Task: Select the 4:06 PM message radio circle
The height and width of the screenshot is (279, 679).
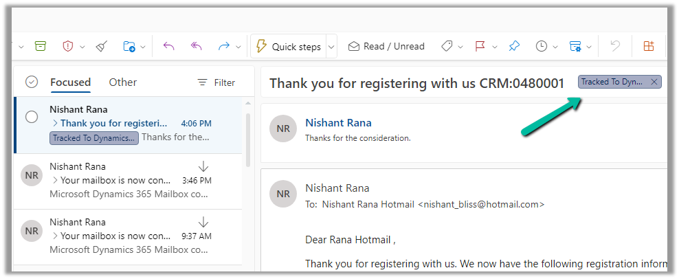Action: coord(32,117)
